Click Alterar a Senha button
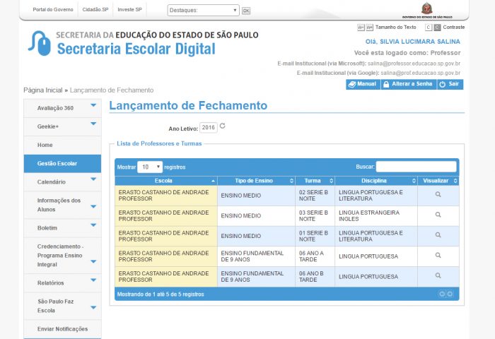Screen dimensions: 495x339 (x=409, y=84)
